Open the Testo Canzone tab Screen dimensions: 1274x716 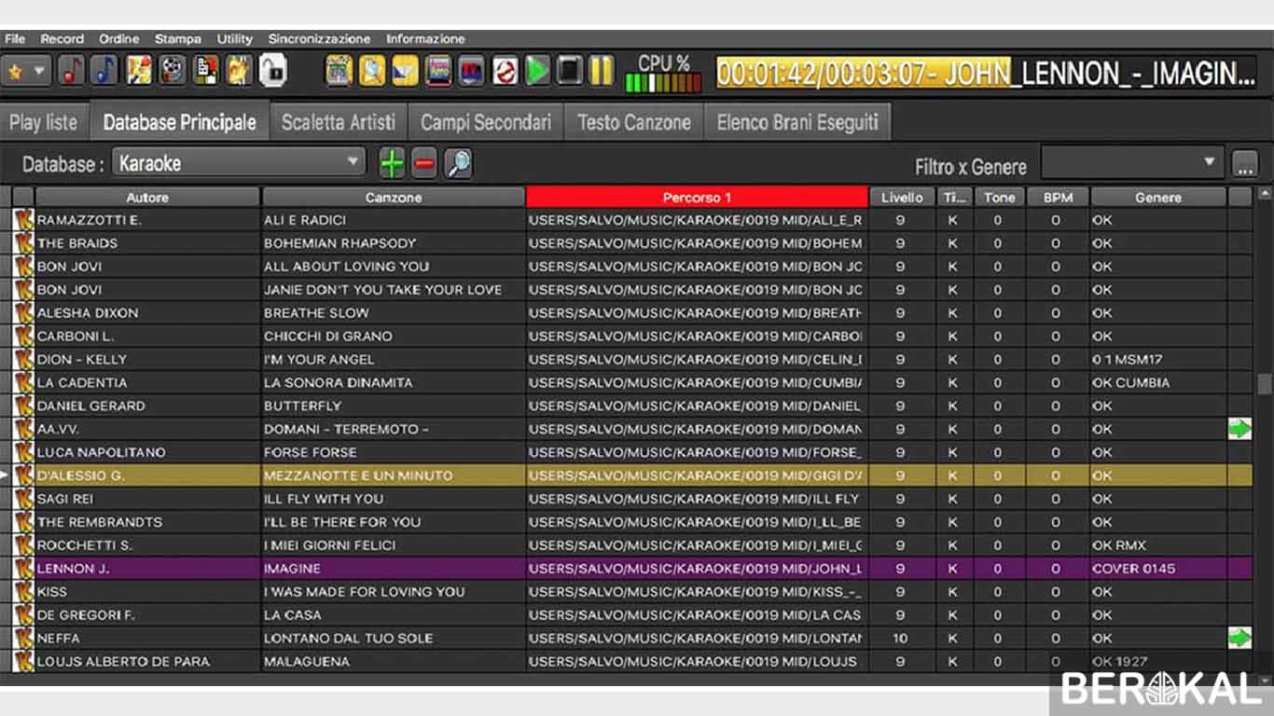634,122
